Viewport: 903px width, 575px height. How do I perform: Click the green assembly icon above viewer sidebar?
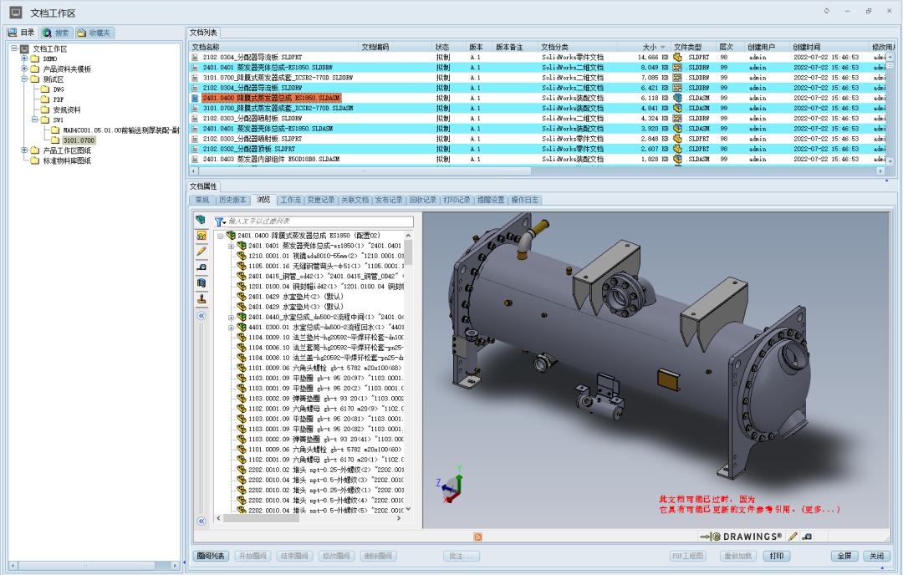coord(201,220)
